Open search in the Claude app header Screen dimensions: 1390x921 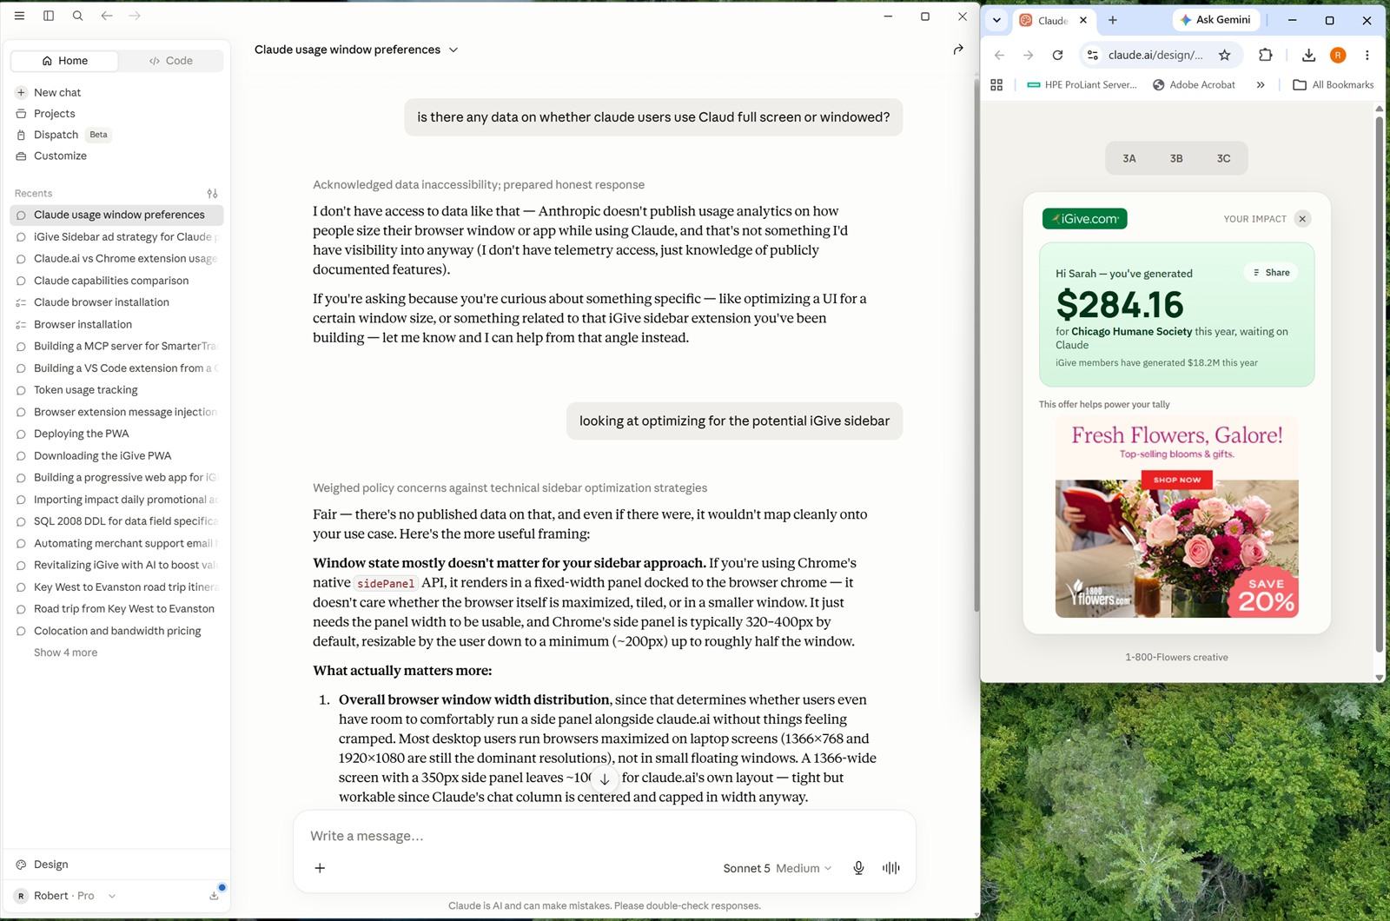pyautogui.click(x=77, y=16)
